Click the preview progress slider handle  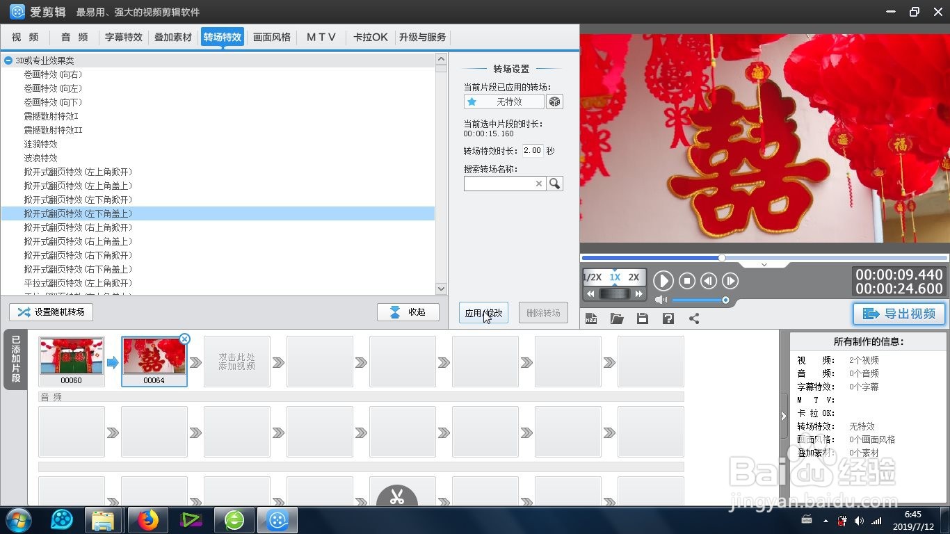(x=722, y=258)
